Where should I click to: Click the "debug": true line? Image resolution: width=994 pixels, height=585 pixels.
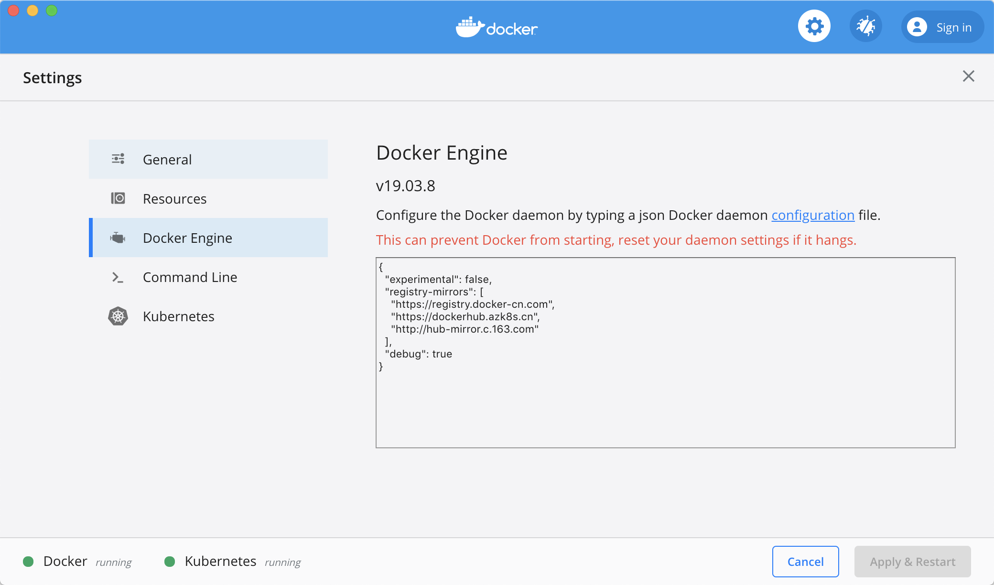point(419,354)
